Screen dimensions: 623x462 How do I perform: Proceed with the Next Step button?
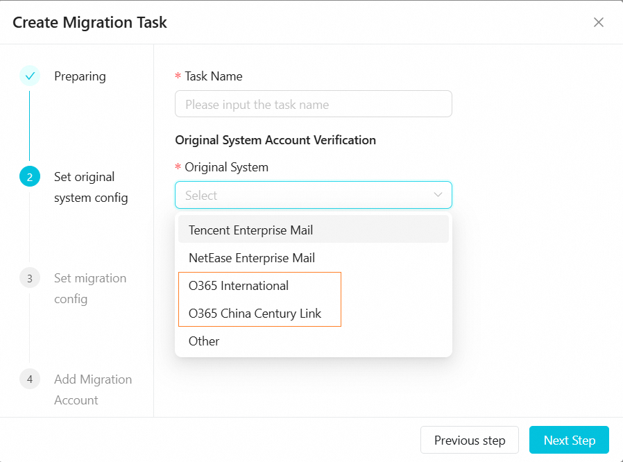pyautogui.click(x=569, y=440)
